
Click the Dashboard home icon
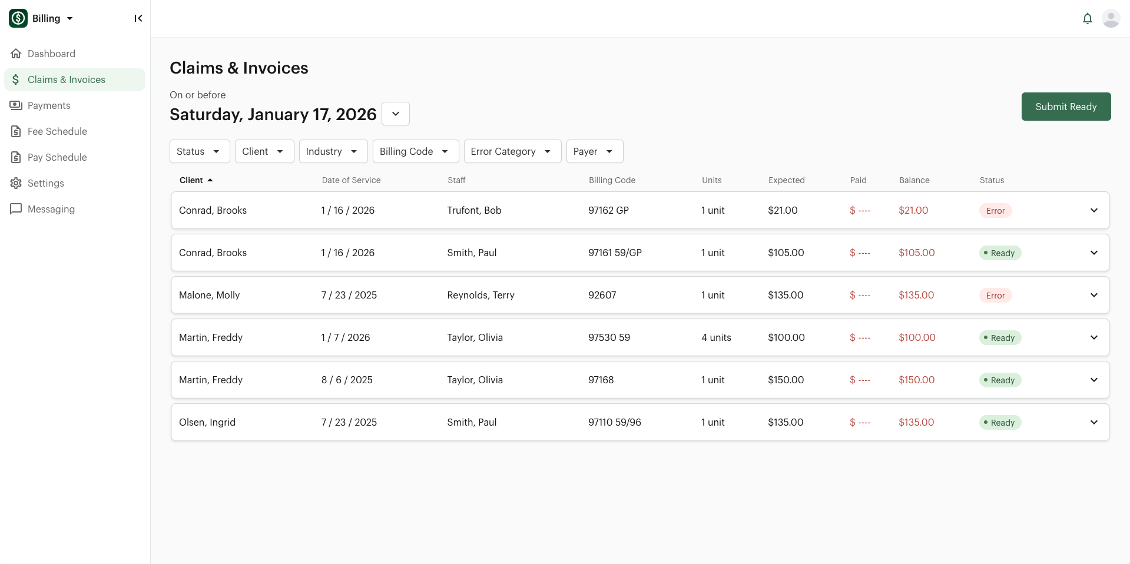tap(16, 54)
